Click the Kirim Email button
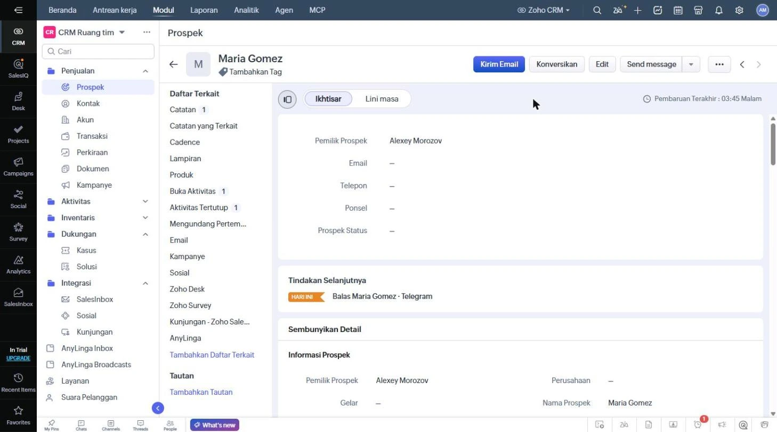Viewport: 777px width, 432px height. tap(499, 64)
